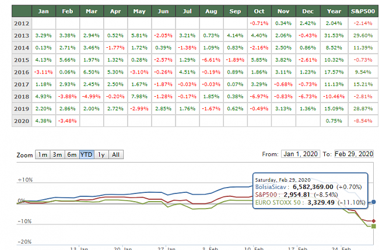This screenshot has width=379, height=250.
Task: Click the Nov column header
Action: pyautogui.click(x=283, y=11)
